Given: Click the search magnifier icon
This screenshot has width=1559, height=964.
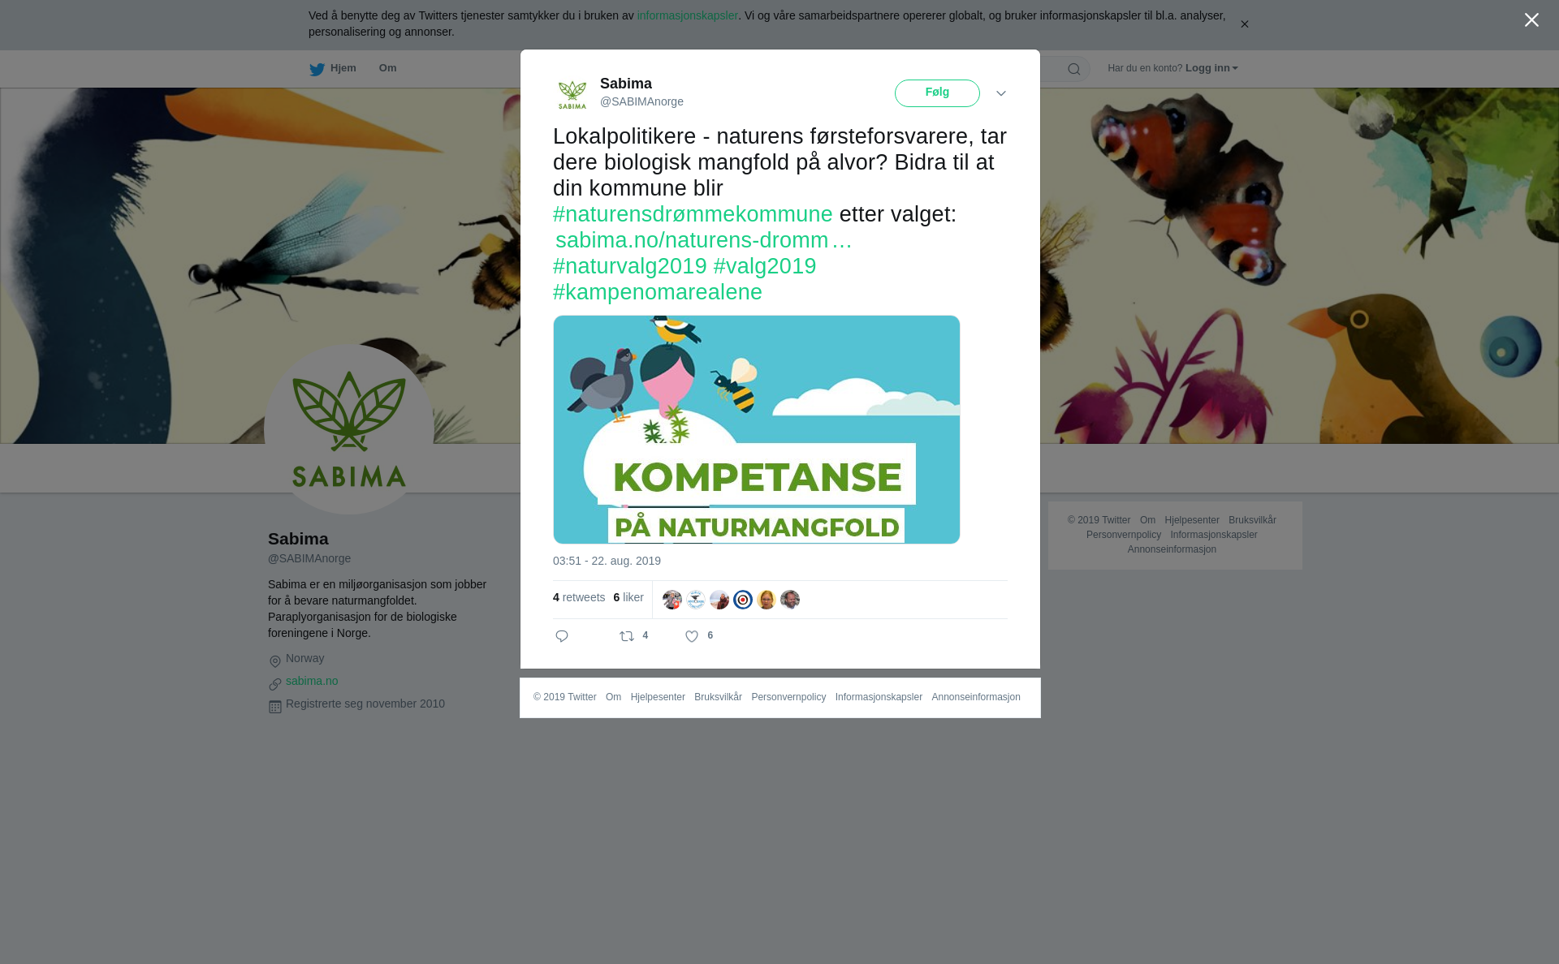Looking at the screenshot, I should click(x=1074, y=69).
